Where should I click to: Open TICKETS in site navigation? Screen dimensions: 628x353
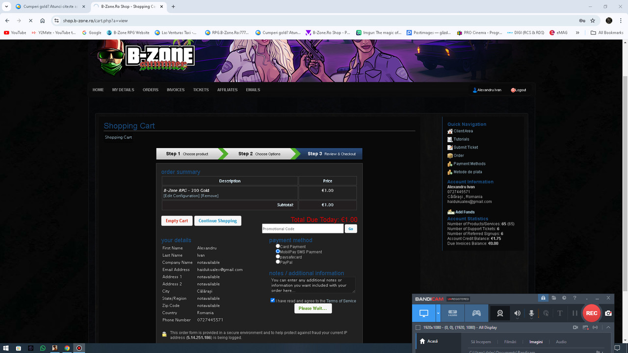[x=201, y=90]
